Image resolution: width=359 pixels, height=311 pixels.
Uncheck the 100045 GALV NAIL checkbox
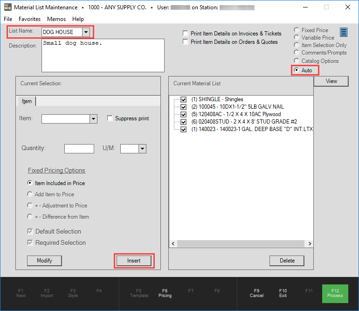[x=183, y=107]
